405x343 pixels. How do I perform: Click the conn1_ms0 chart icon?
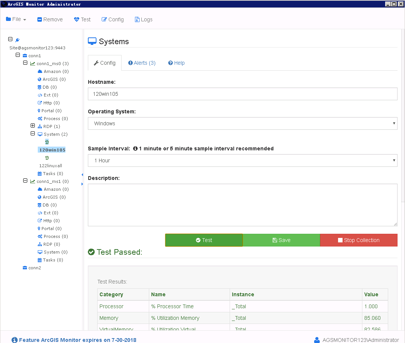point(33,64)
